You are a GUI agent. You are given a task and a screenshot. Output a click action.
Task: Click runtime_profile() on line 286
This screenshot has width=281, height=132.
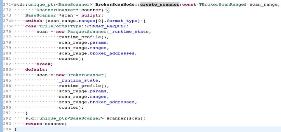click(x=84, y=86)
